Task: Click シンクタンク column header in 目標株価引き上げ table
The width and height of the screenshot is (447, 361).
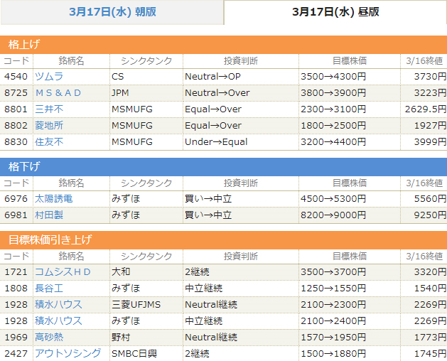Action: (146, 257)
